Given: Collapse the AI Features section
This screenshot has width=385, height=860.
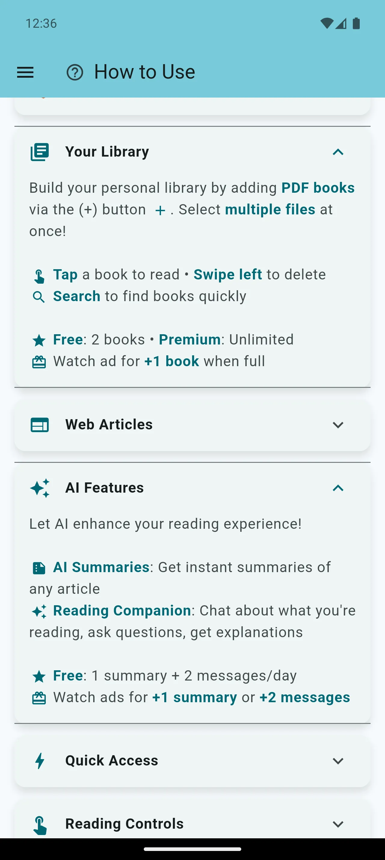Looking at the screenshot, I should point(338,488).
